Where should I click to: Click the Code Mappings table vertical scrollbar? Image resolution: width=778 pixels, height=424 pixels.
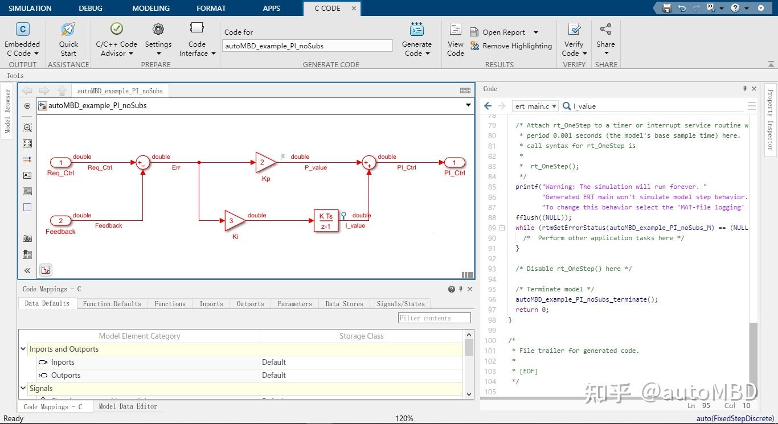[x=469, y=348]
